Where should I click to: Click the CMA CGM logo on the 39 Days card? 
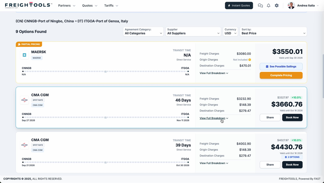pos(24,145)
